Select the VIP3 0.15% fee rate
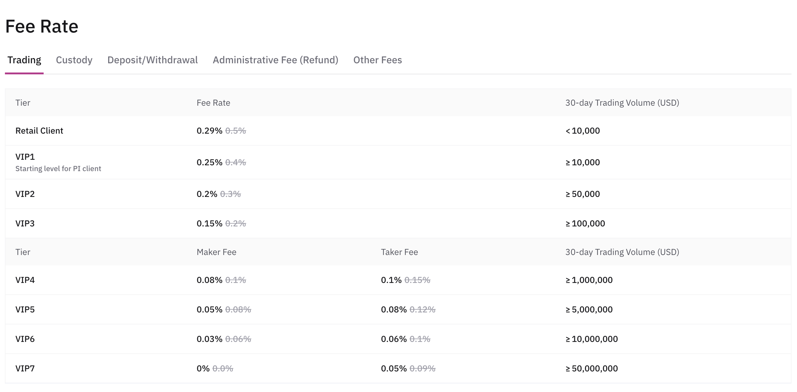 click(210, 223)
